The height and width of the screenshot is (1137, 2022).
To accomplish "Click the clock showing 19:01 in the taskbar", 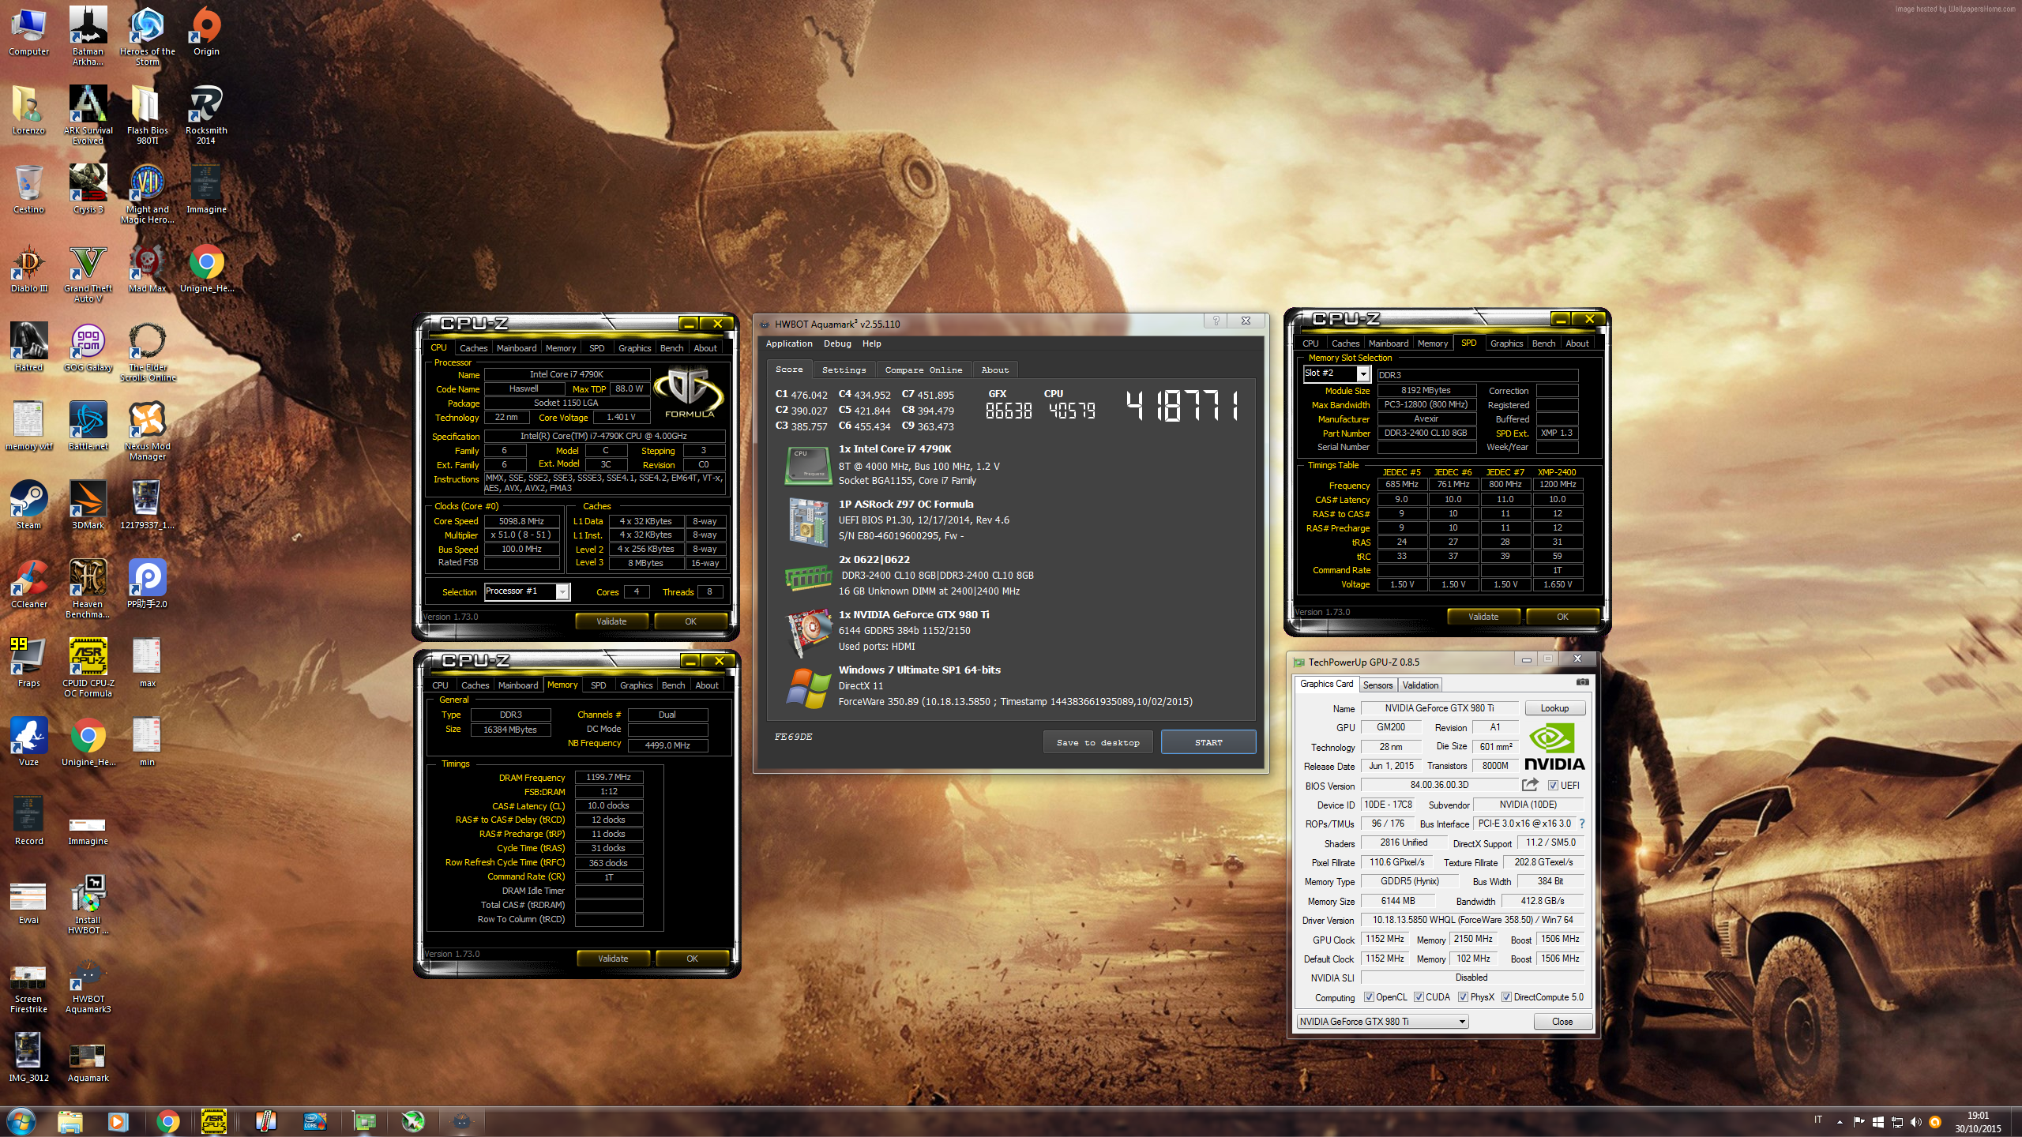I will [x=1978, y=1115].
